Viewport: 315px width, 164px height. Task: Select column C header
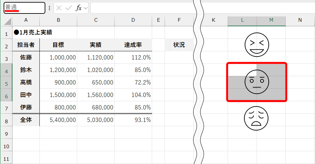(x=96, y=20)
